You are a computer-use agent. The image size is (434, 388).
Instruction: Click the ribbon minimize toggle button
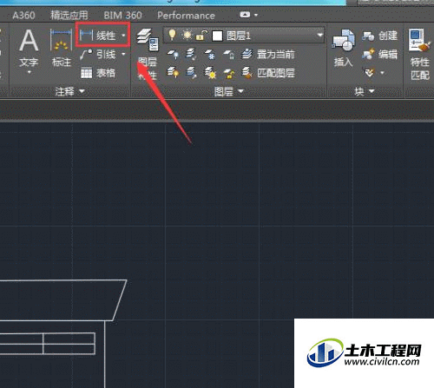click(x=245, y=15)
